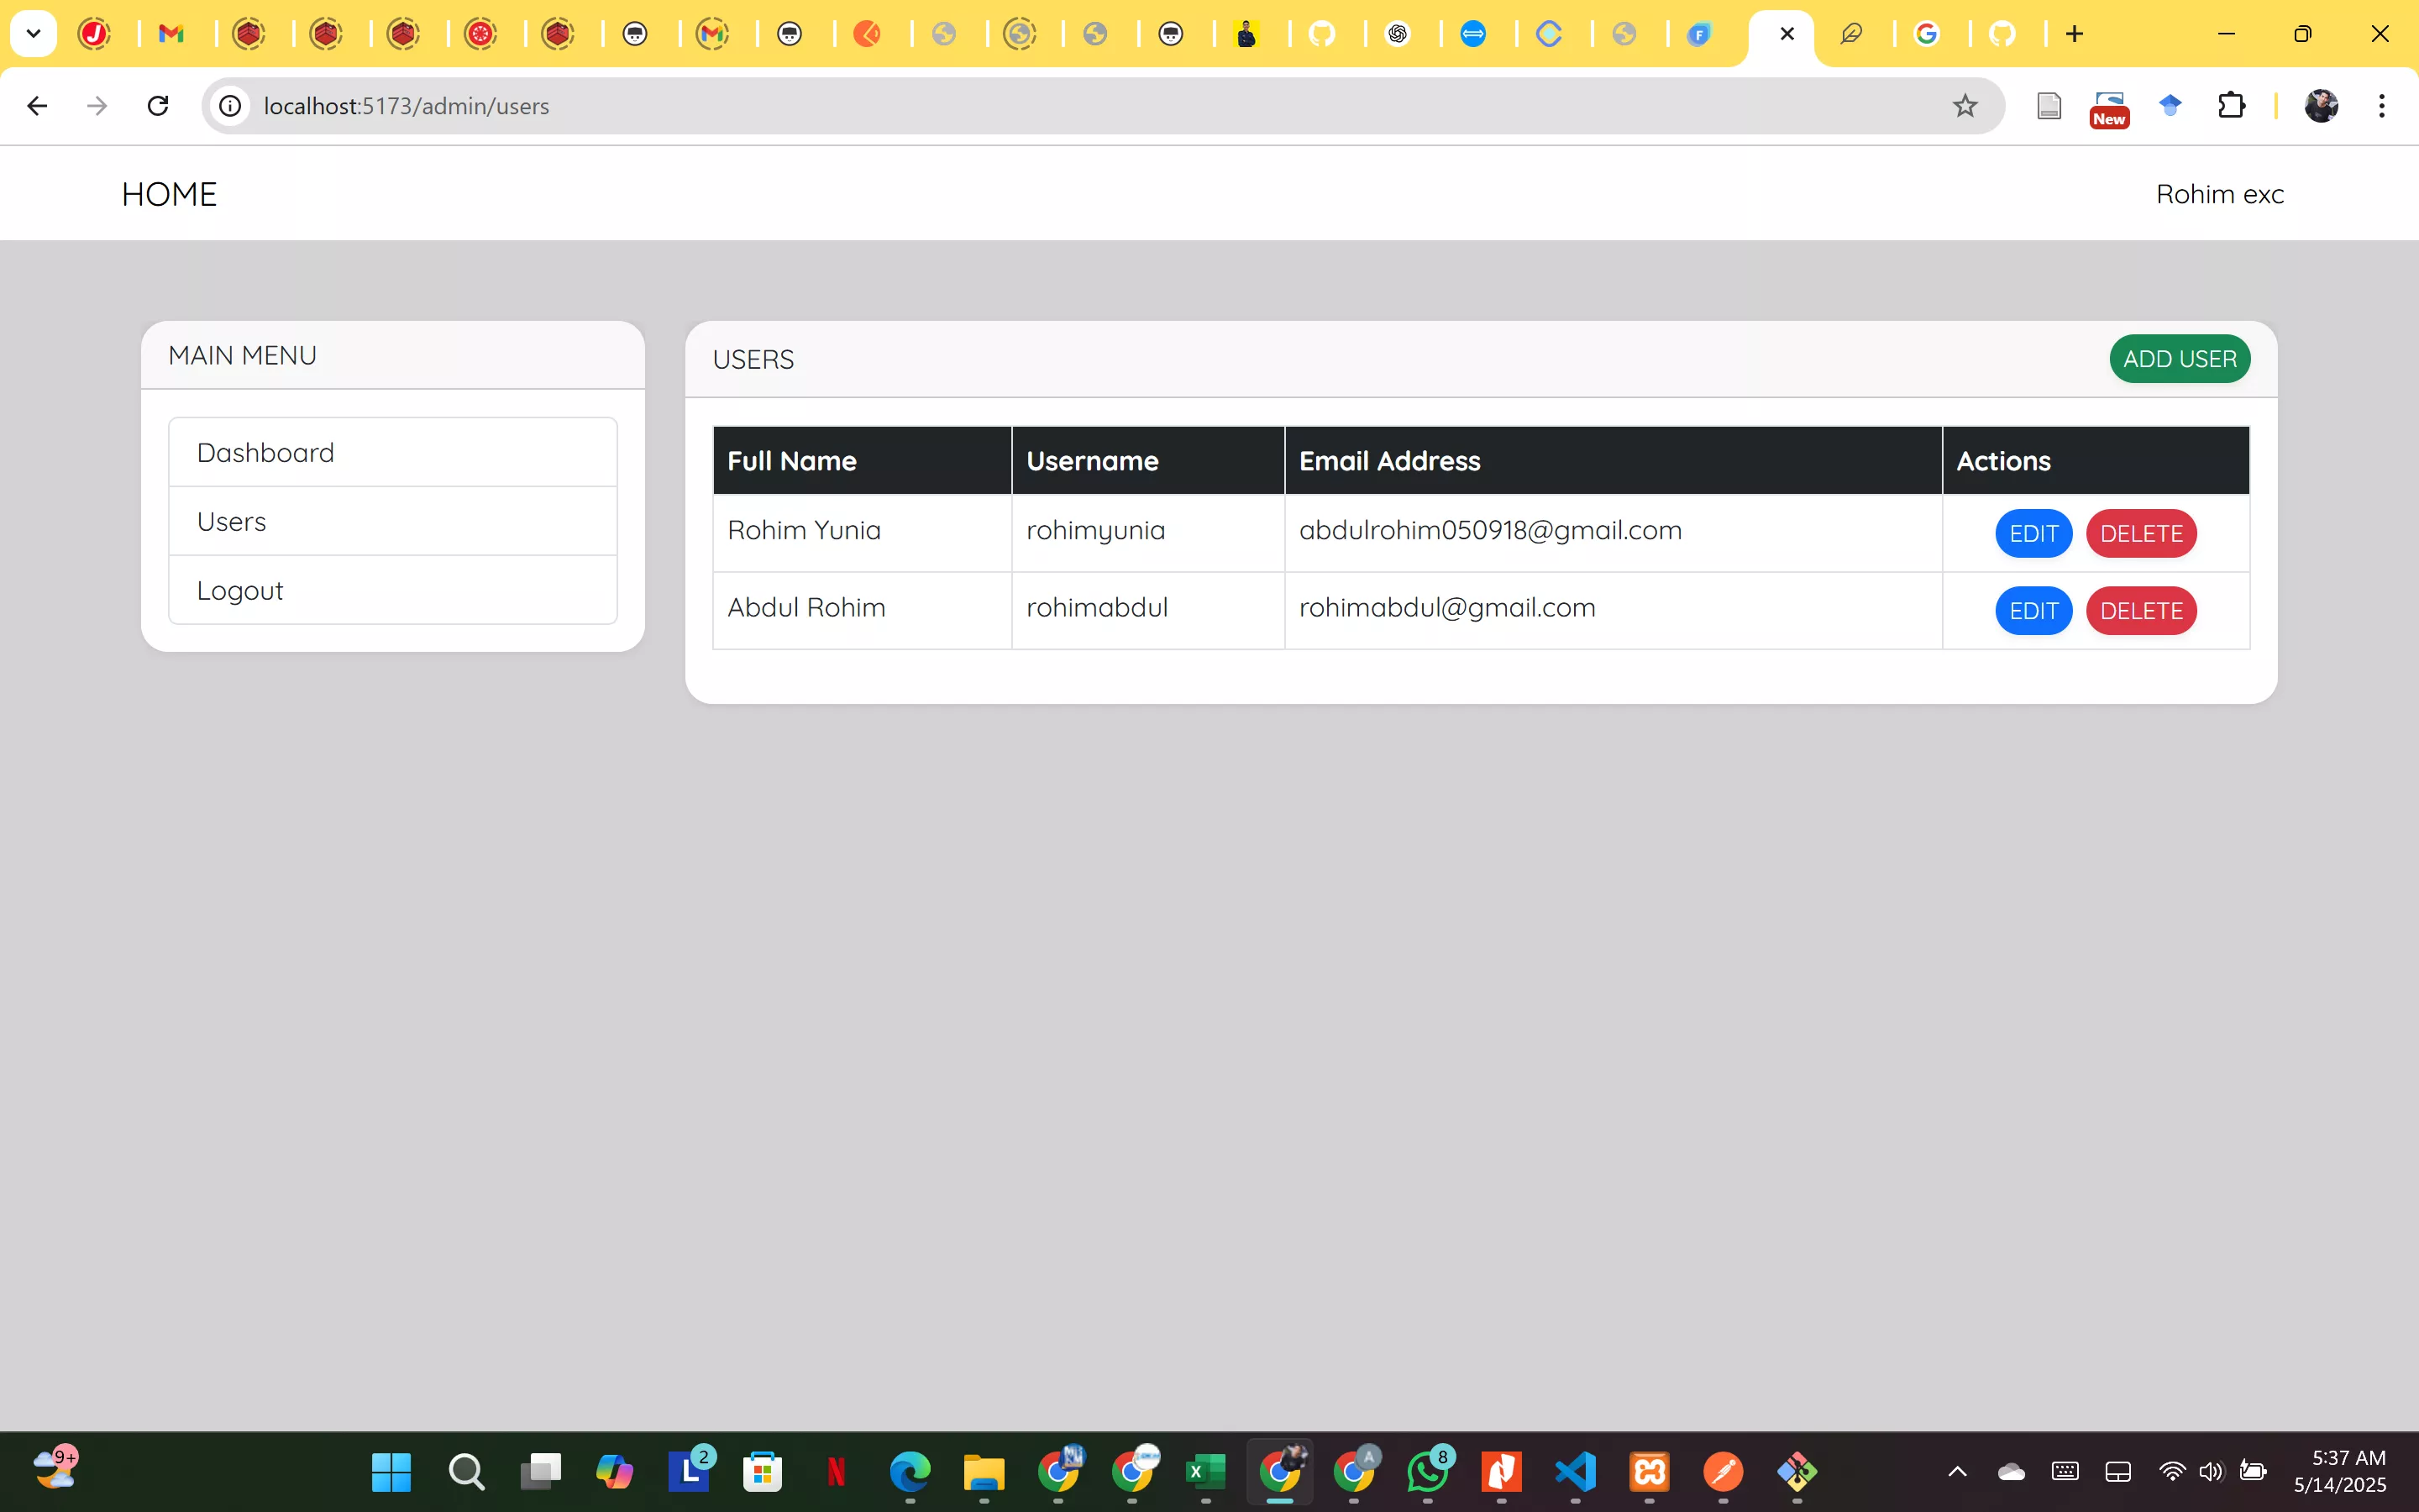Edit the Abdul Rohim user
Image resolution: width=2419 pixels, height=1512 pixels.
coord(2033,611)
